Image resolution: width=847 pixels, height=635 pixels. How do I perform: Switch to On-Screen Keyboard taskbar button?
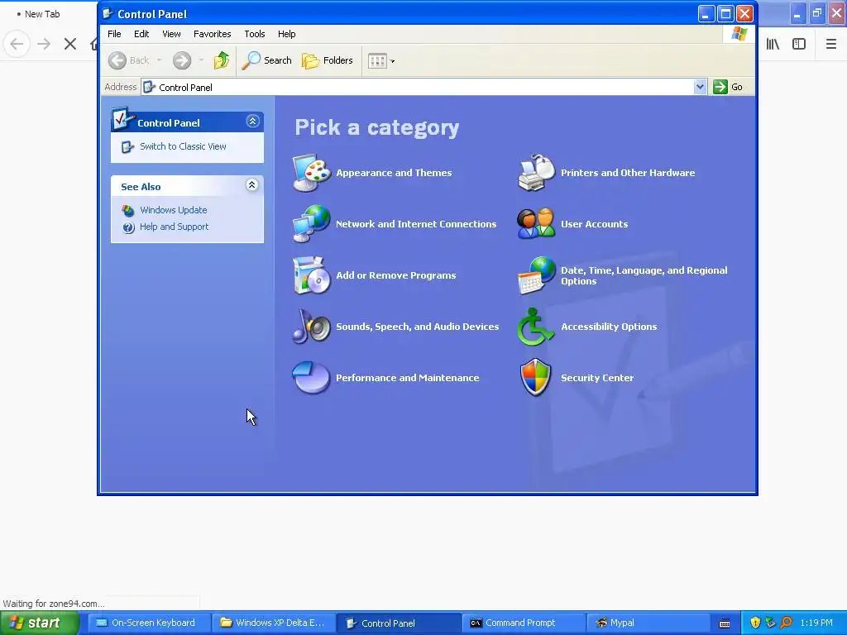pos(149,623)
